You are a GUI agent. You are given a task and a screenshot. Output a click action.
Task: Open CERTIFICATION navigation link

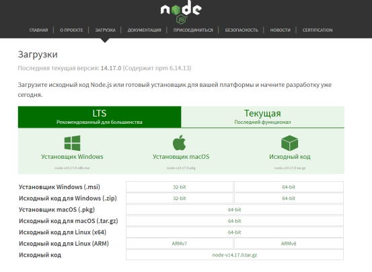(x=318, y=30)
